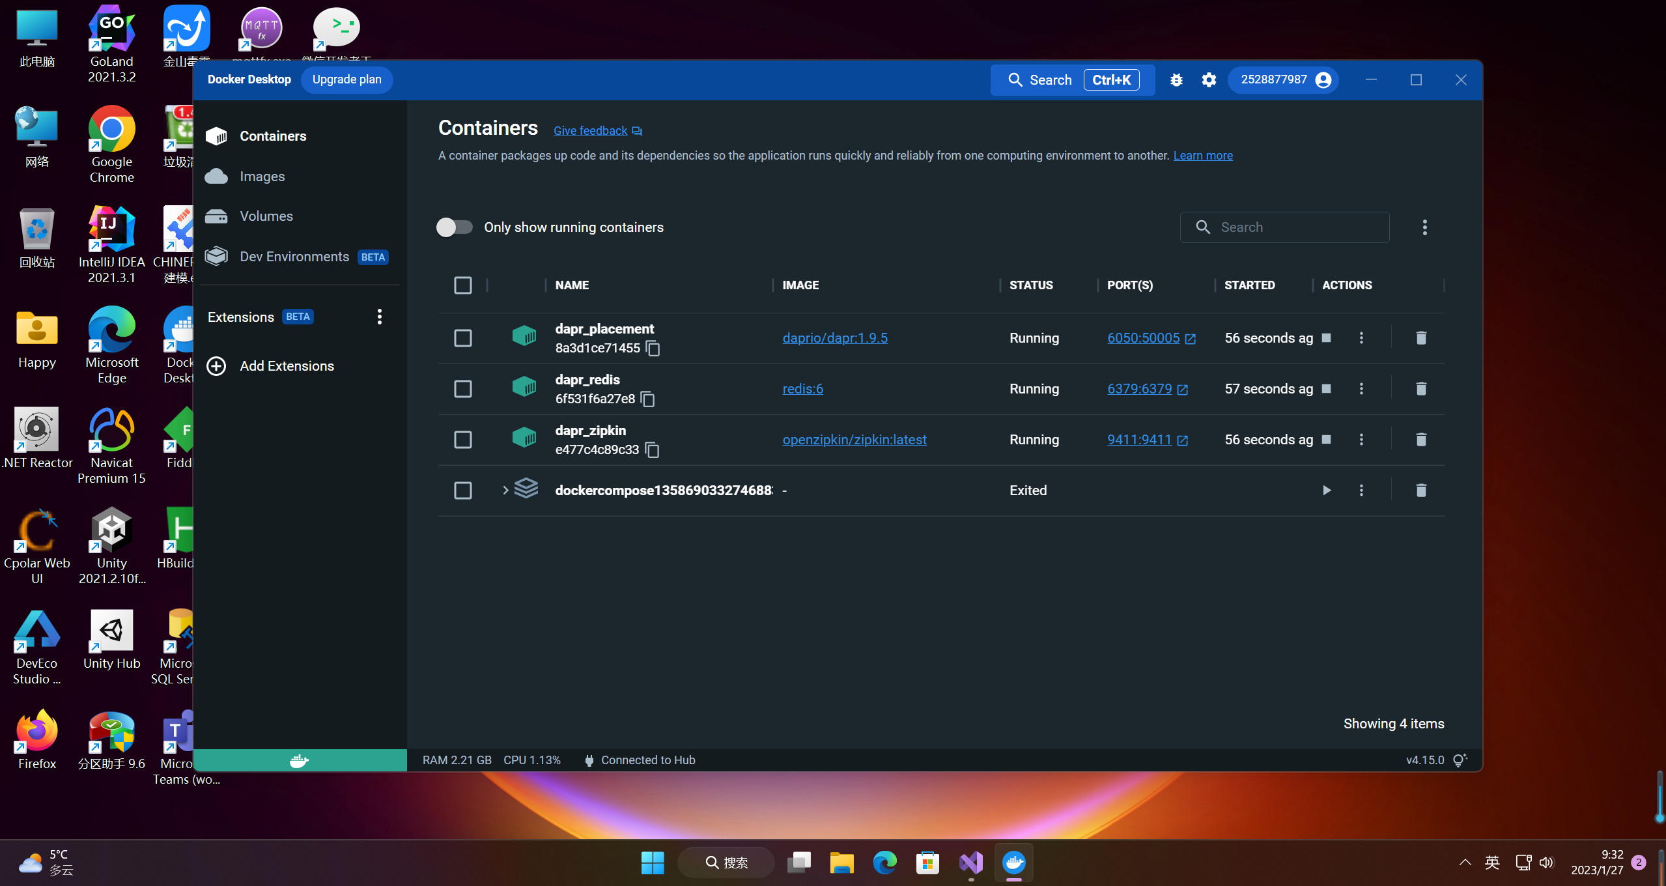The width and height of the screenshot is (1666, 886).
Task: Click the dapr_zipkin container name
Action: pyautogui.click(x=590, y=430)
